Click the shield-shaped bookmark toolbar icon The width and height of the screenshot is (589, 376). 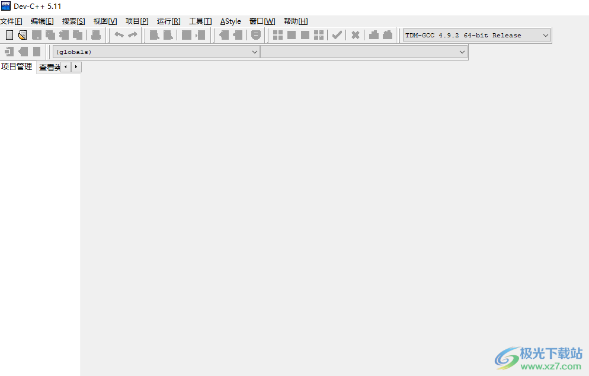tap(256, 35)
